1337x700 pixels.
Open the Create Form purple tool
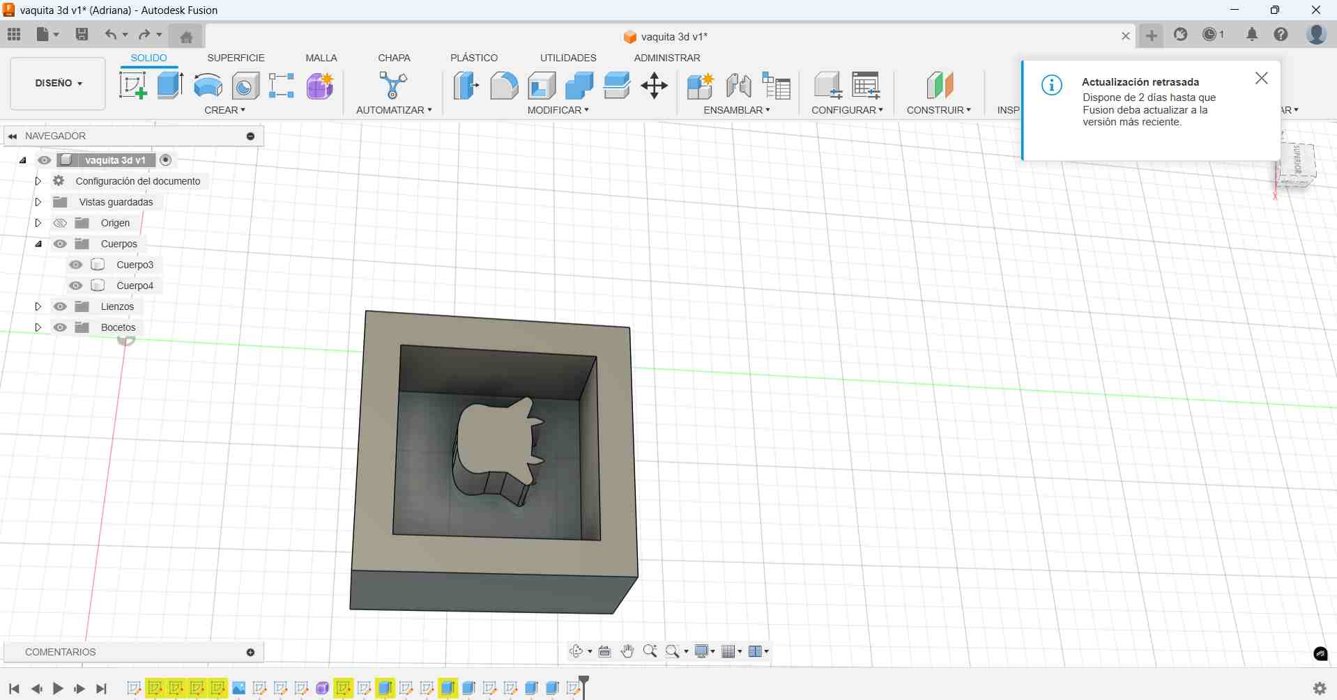point(320,86)
